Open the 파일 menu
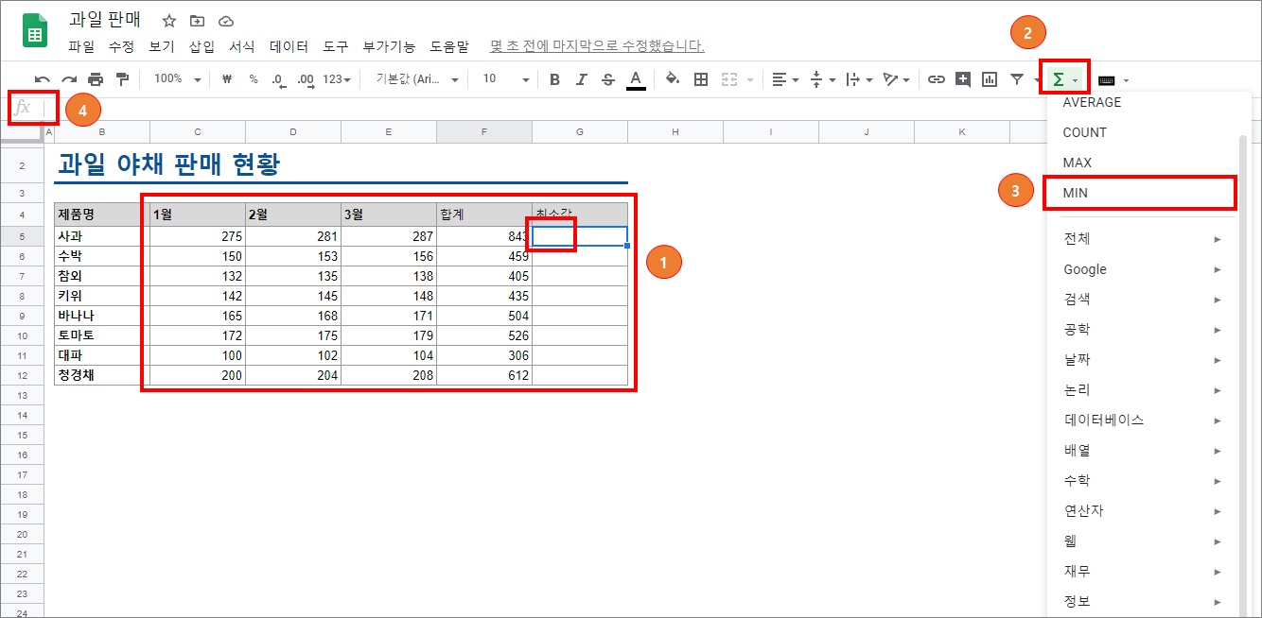The image size is (1262, 618). (x=81, y=46)
